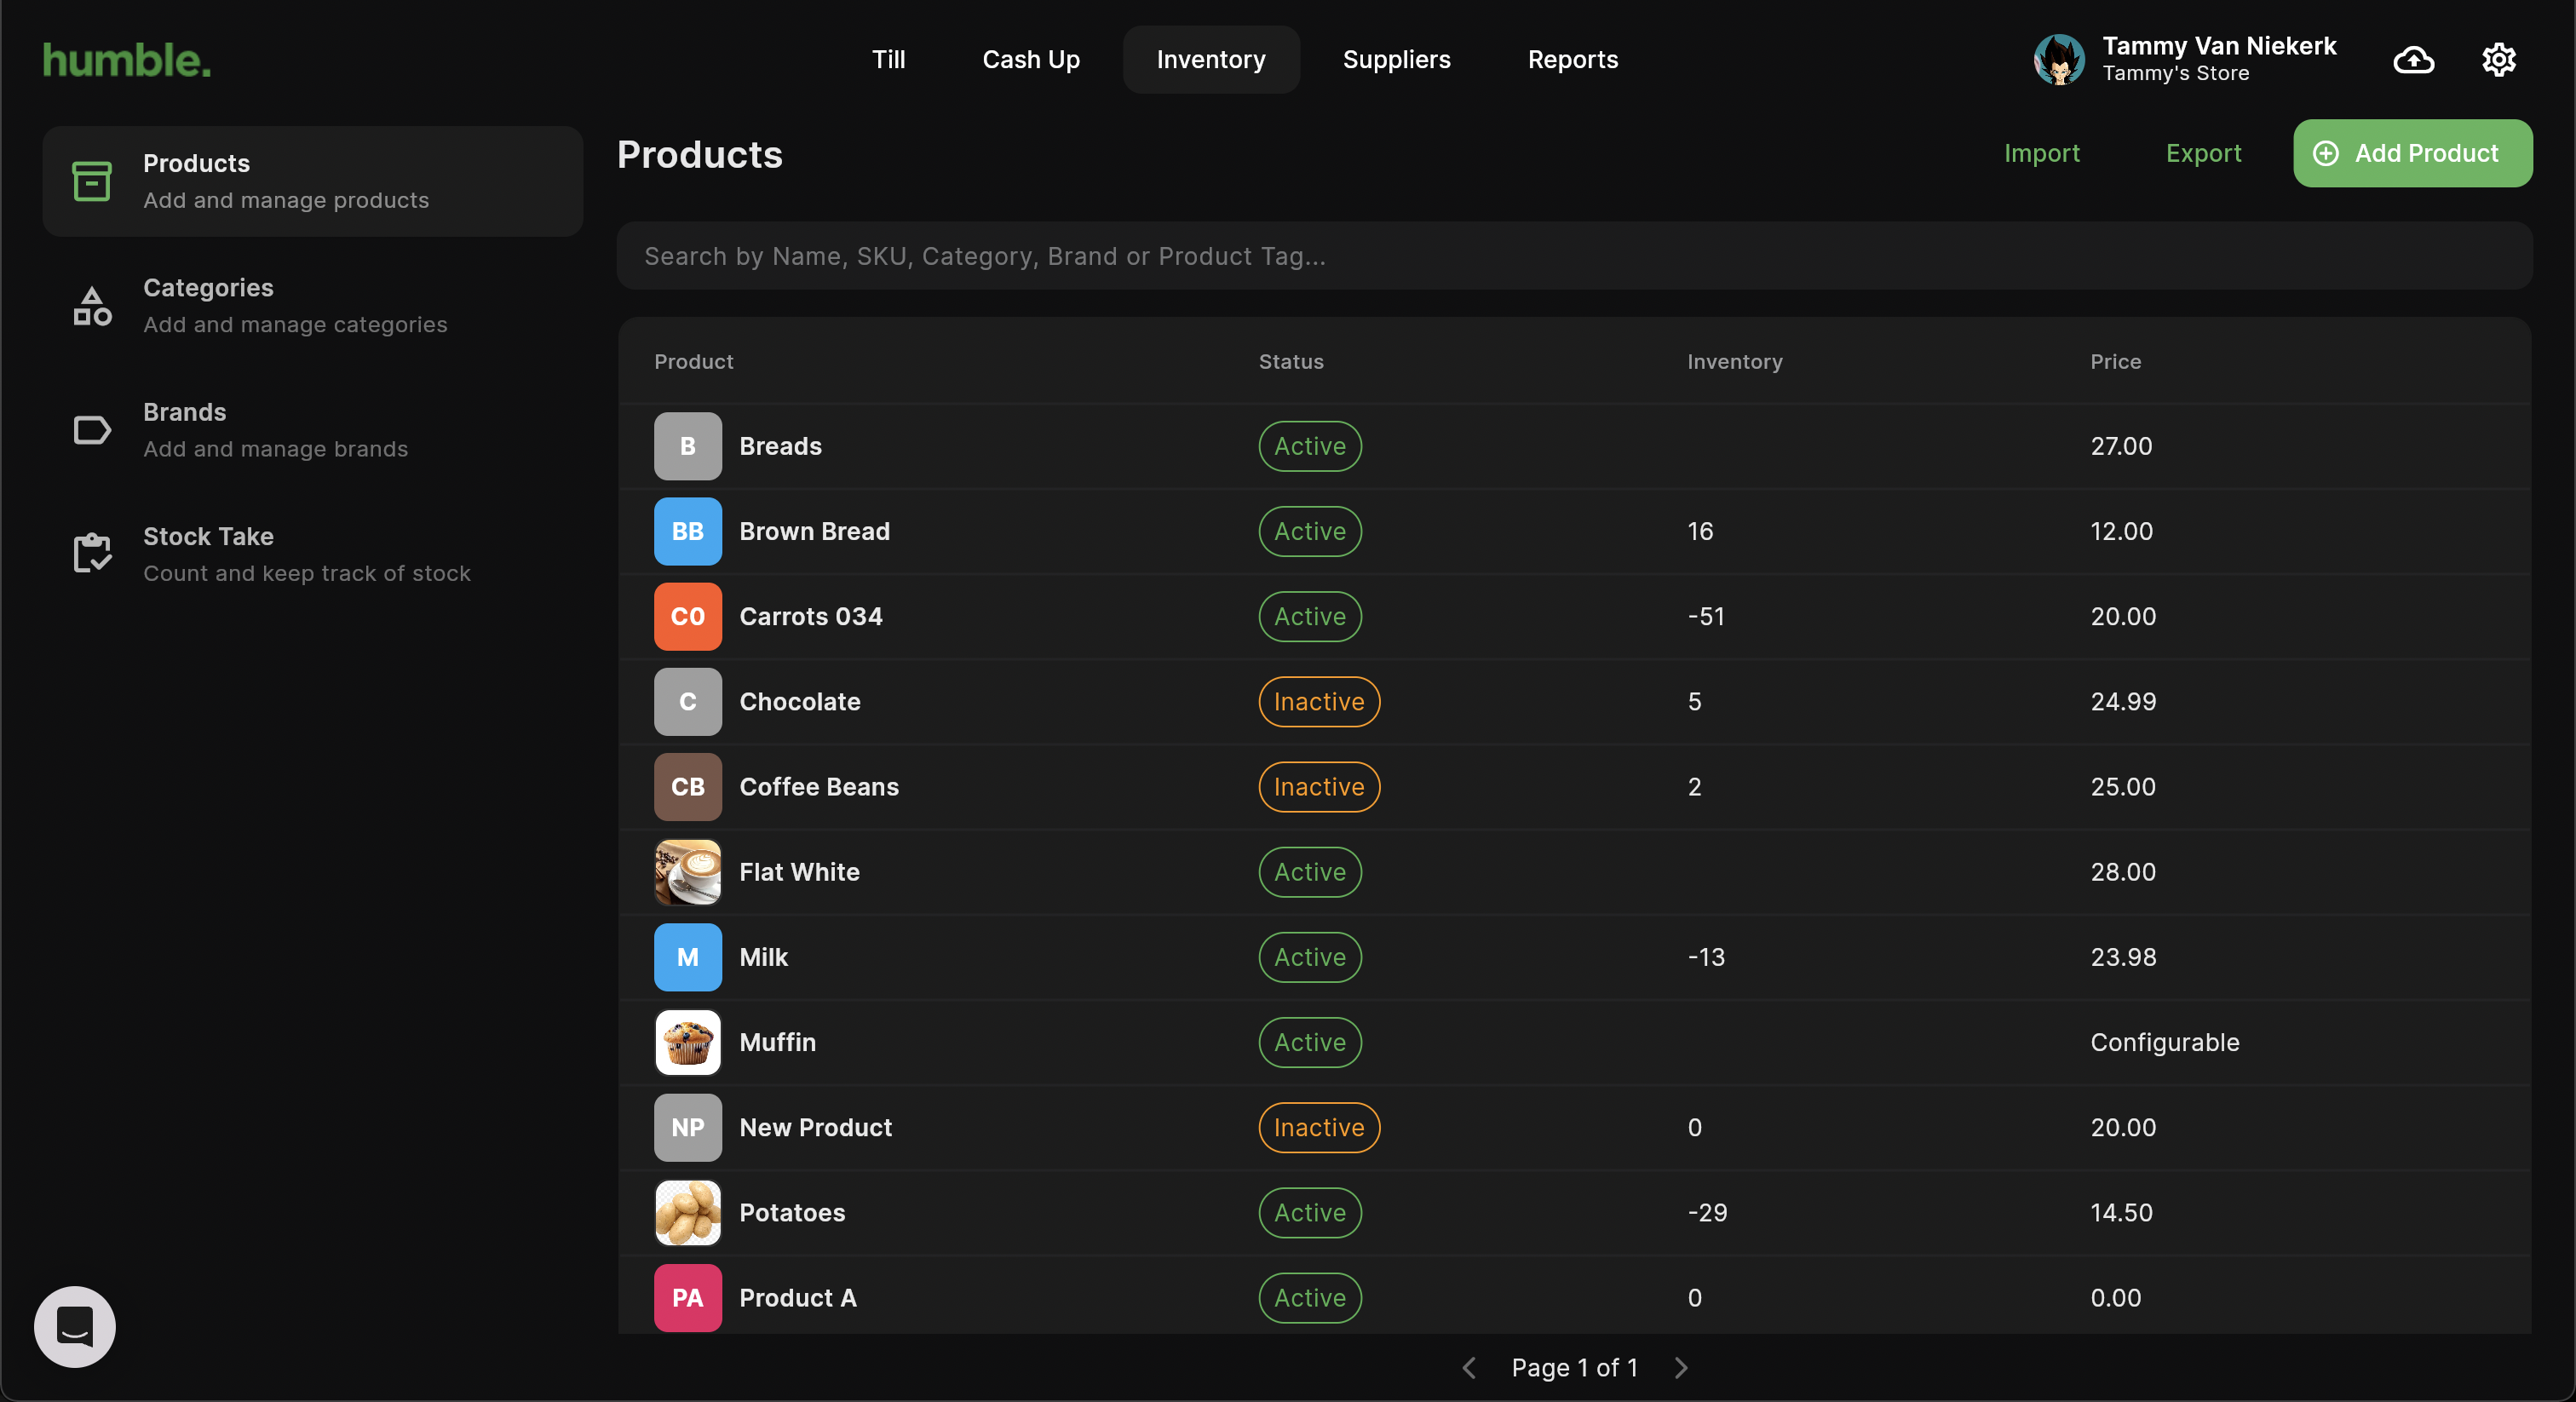Click the Flat White coffee thumbnail
Image resolution: width=2576 pixels, height=1402 pixels.
click(687, 871)
